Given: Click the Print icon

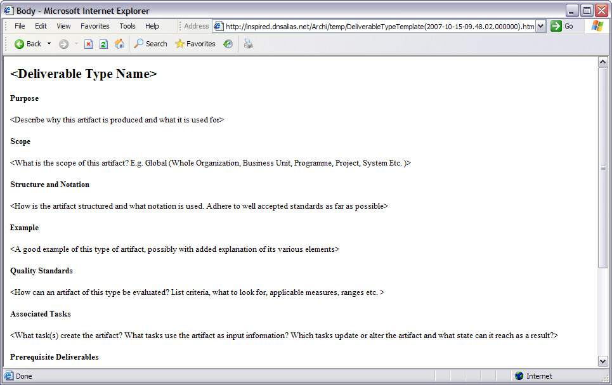Looking at the screenshot, I should pyautogui.click(x=247, y=44).
